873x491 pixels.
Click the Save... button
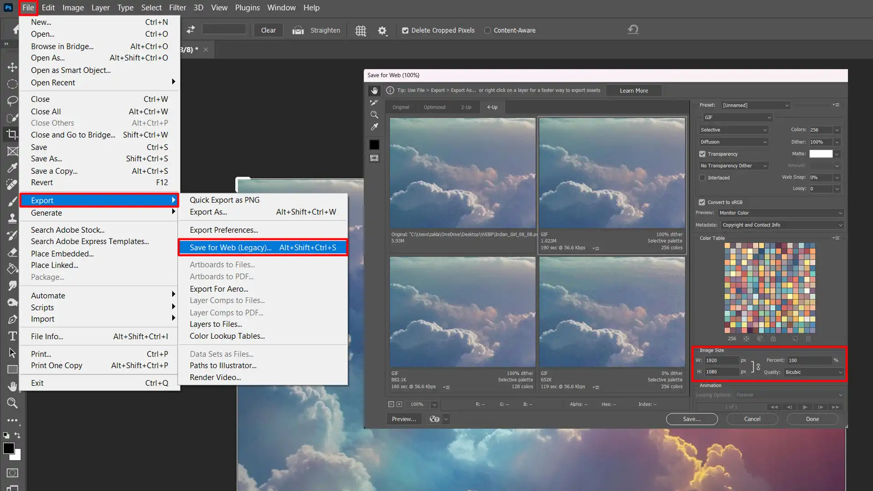692,419
